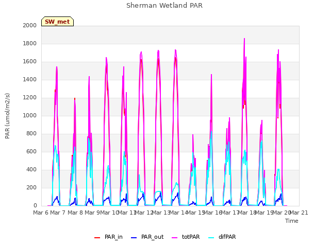This screenshot has height=247, width=330.
Task: Click the y-axis tick 1400
Action: [x=30, y=80]
